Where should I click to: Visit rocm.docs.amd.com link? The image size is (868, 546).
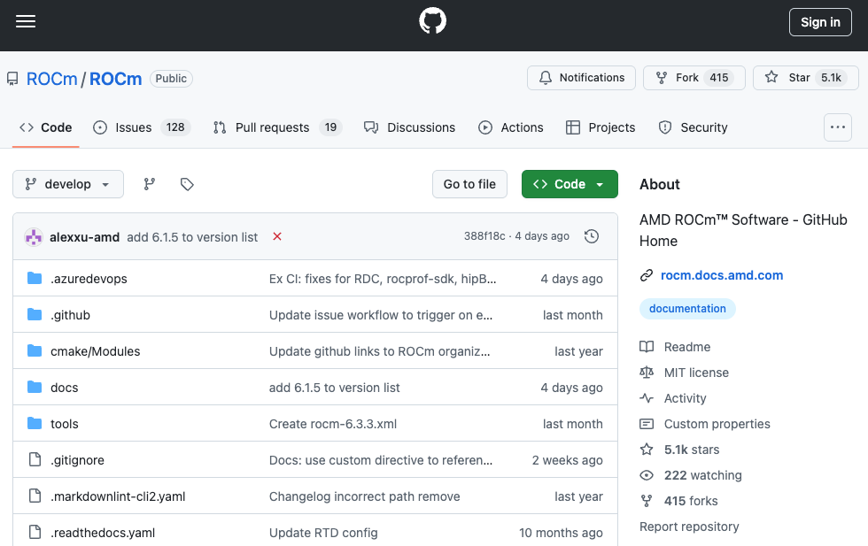pos(722,275)
